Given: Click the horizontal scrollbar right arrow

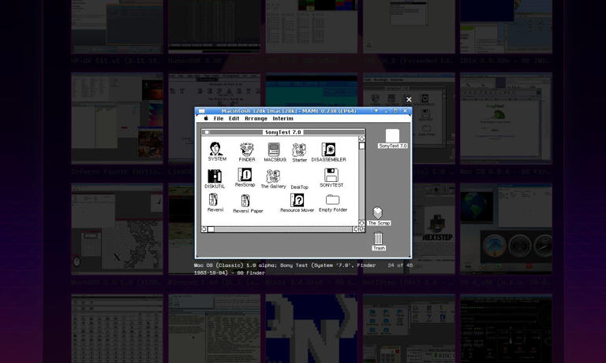Looking at the screenshot, I should coord(356,229).
